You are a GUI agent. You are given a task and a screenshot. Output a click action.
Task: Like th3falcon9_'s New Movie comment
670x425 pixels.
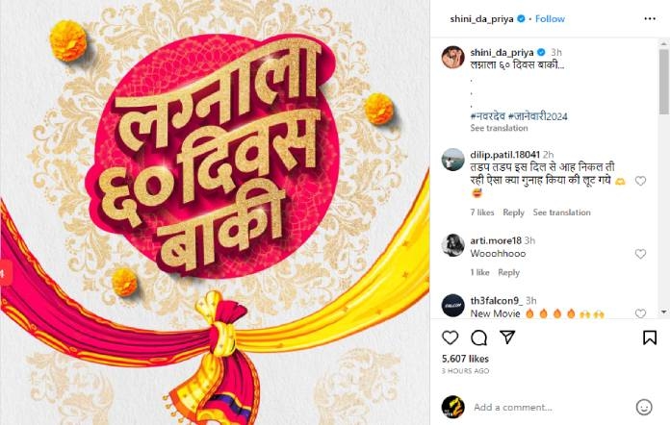click(x=640, y=313)
